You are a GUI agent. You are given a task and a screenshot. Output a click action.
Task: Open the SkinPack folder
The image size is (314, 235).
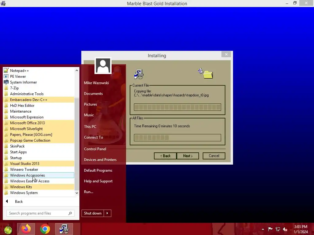click(39, 146)
